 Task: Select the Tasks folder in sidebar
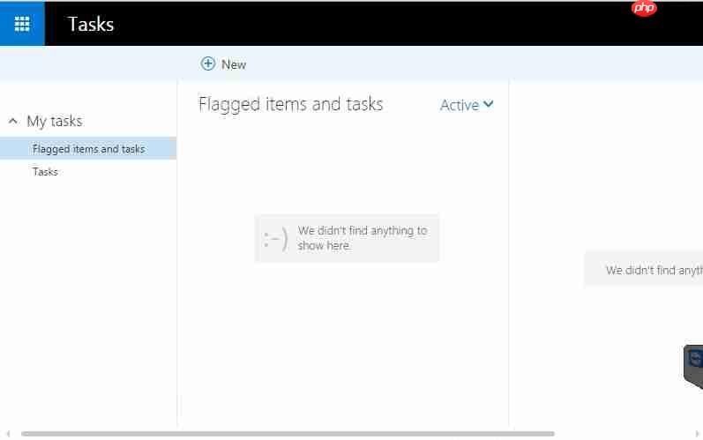point(45,172)
